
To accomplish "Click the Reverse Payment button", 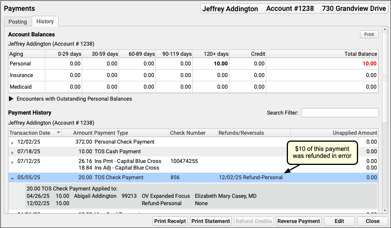I will 299,221.
